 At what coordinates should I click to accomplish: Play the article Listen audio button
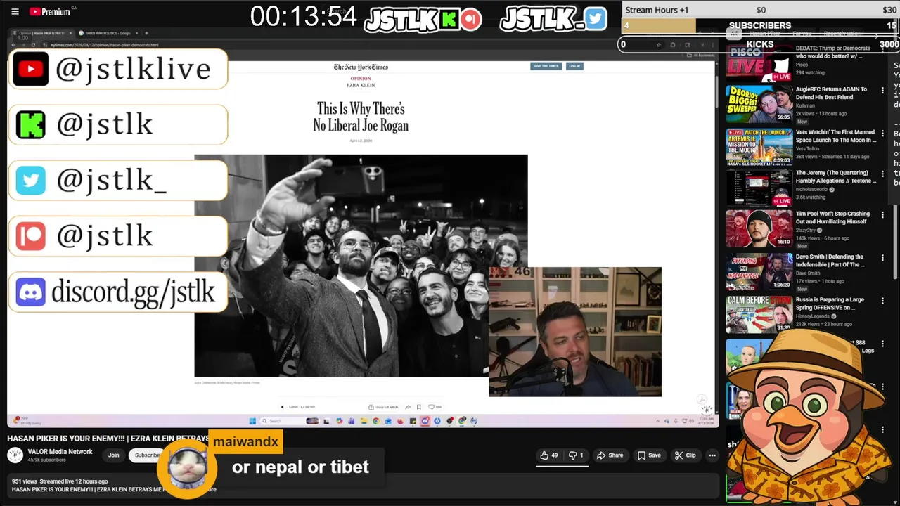click(x=282, y=407)
